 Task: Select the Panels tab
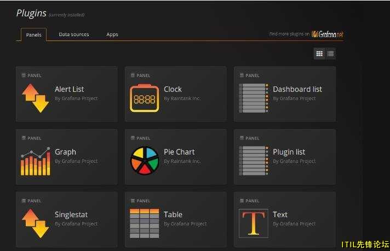[x=33, y=35]
